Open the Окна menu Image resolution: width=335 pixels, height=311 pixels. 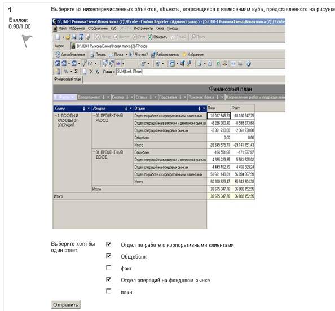click(160, 28)
